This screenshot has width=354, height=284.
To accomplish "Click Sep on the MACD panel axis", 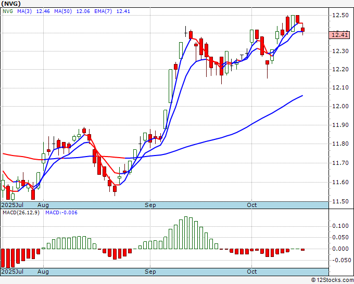I will 150,272.
